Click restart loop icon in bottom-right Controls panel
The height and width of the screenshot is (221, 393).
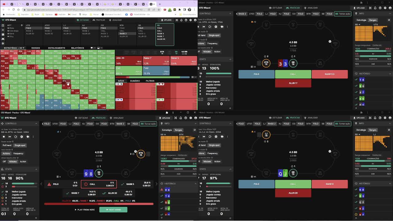(210, 137)
